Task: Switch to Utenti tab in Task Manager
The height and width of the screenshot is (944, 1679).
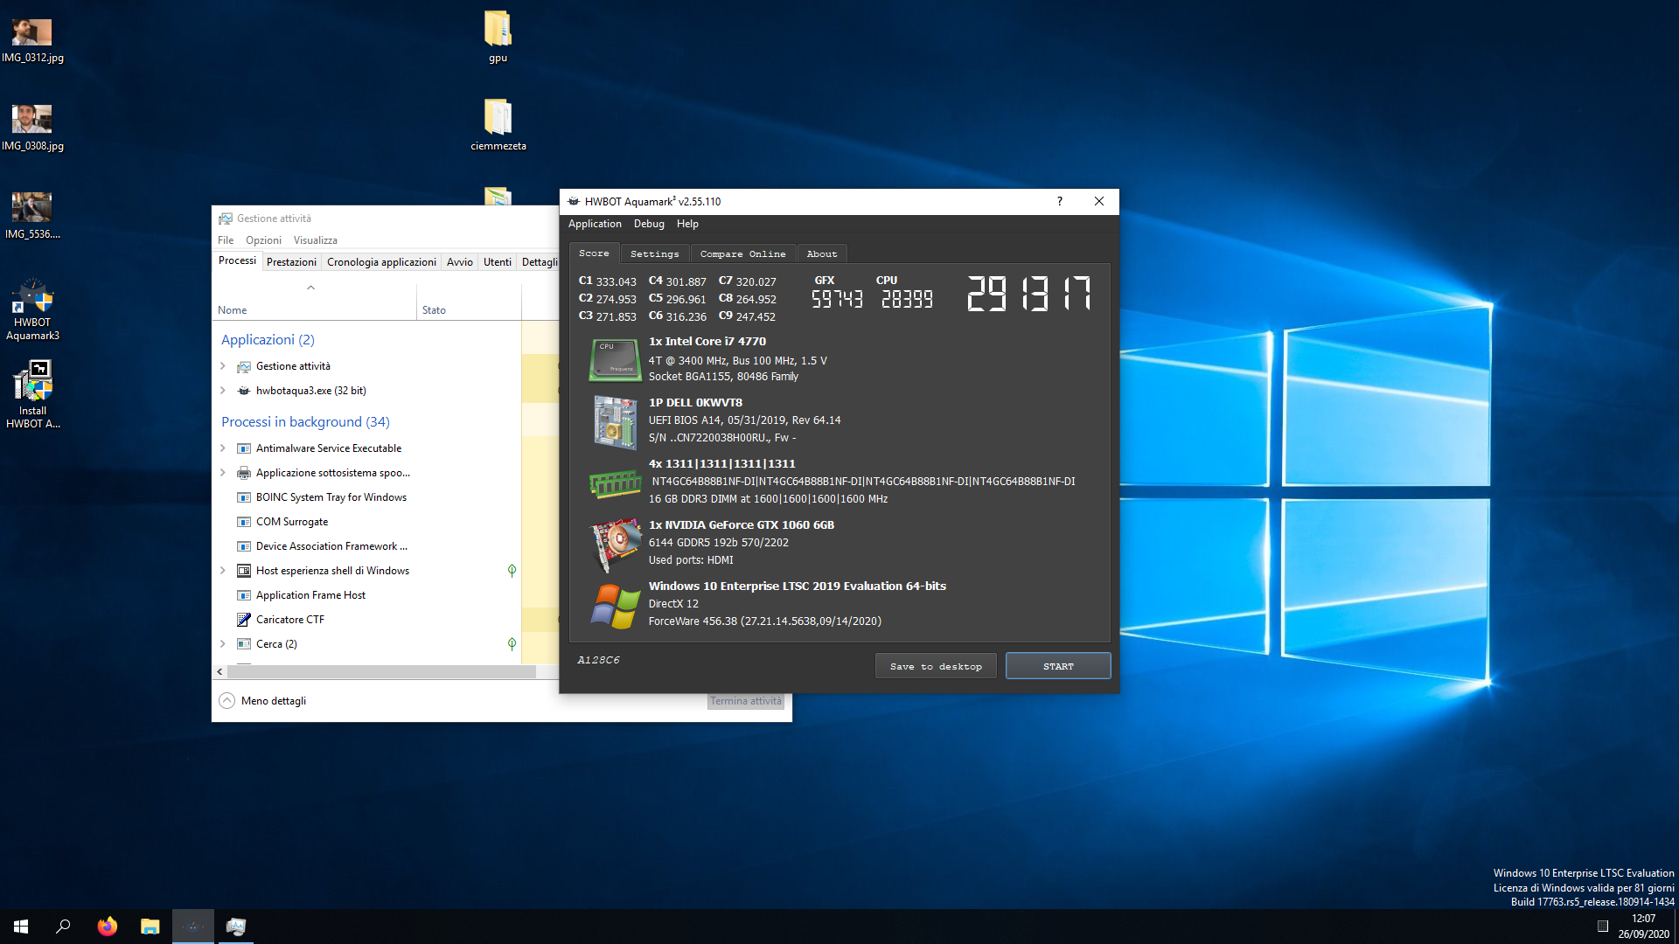Action: [x=498, y=262]
